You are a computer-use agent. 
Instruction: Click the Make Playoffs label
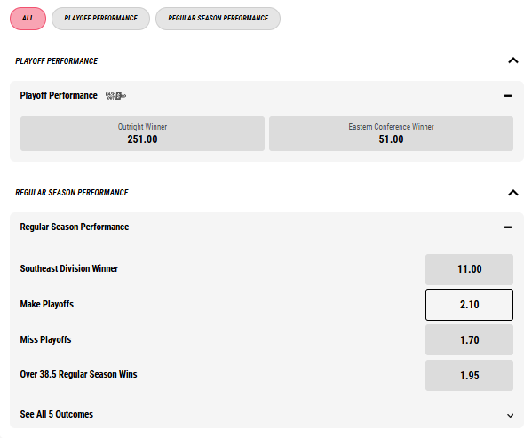(47, 304)
